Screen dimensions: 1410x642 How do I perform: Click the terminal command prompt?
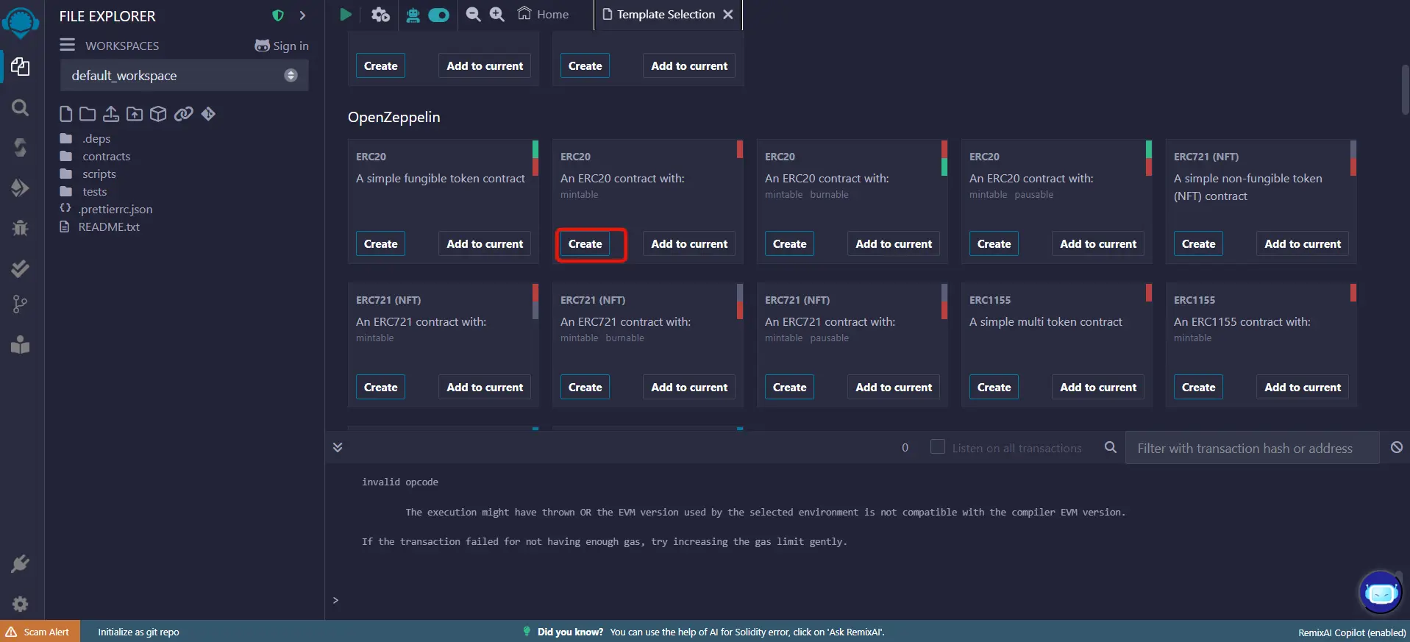[335, 600]
